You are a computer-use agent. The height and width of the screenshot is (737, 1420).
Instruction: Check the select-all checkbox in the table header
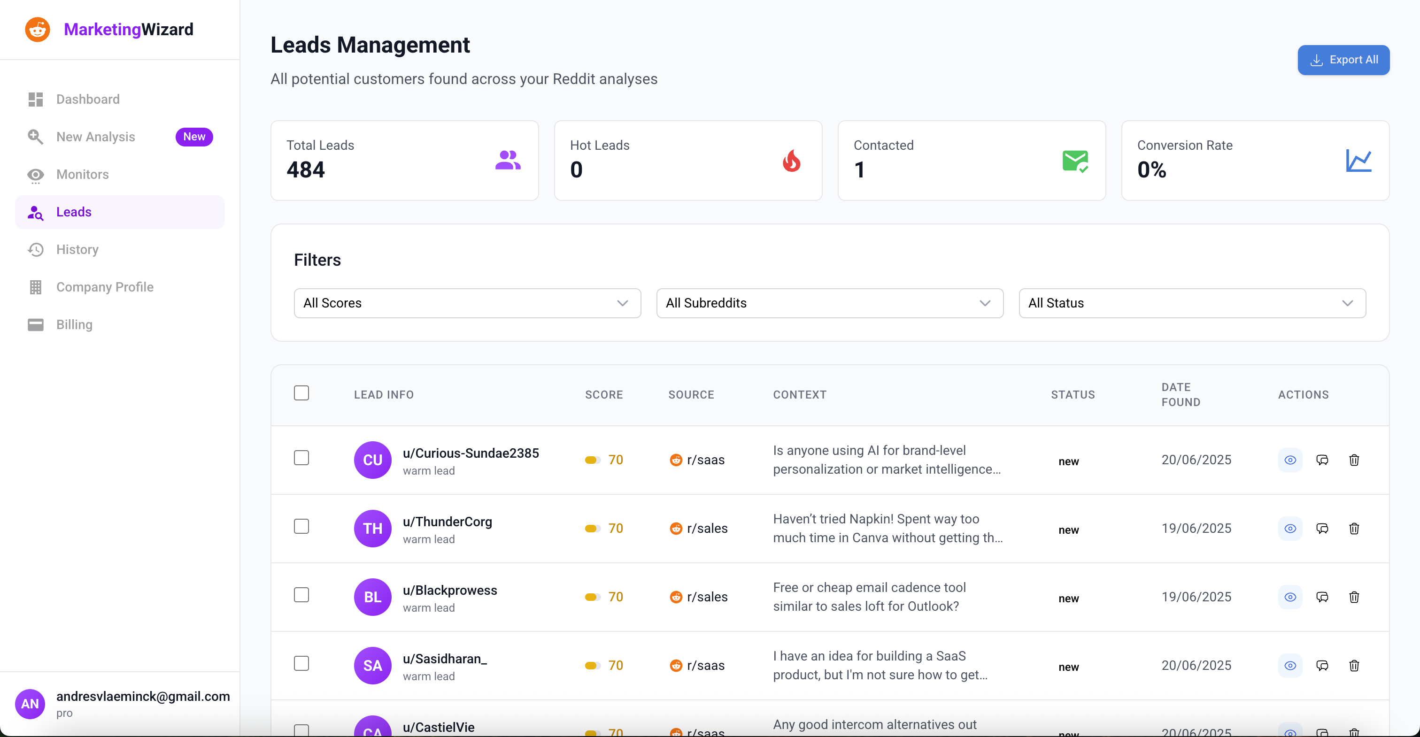pos(301,392)
